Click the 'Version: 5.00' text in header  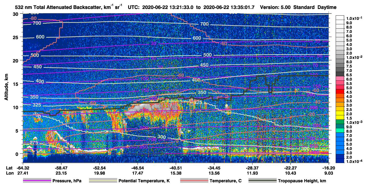(x=275, y=7)
